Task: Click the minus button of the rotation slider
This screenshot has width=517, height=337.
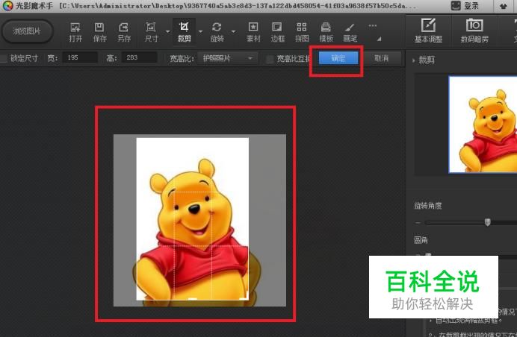Action: pyautogui.click(x=418, y=223)
